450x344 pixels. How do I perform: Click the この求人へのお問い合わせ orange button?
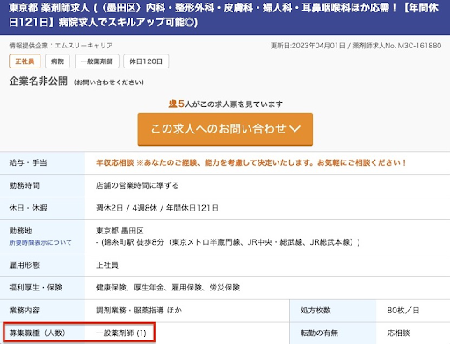click(x=225, y=129)
